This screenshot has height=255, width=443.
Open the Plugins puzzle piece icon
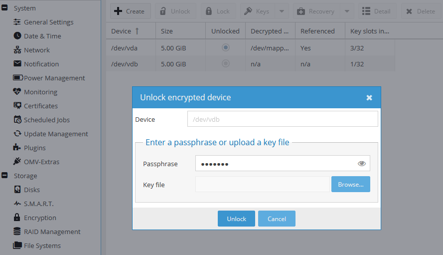pyautogui.click(x=17, y=148)
